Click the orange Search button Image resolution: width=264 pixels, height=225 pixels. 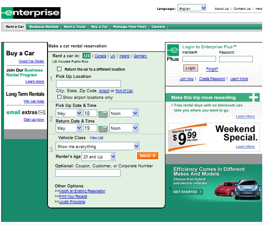[x=147, y=156]
